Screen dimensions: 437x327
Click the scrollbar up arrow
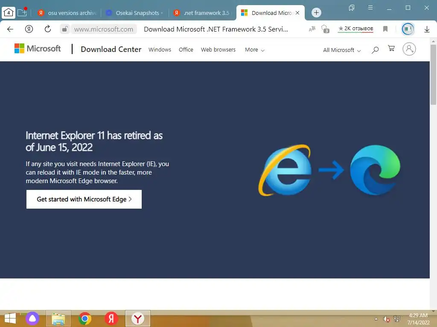click(x=433, y=41)
